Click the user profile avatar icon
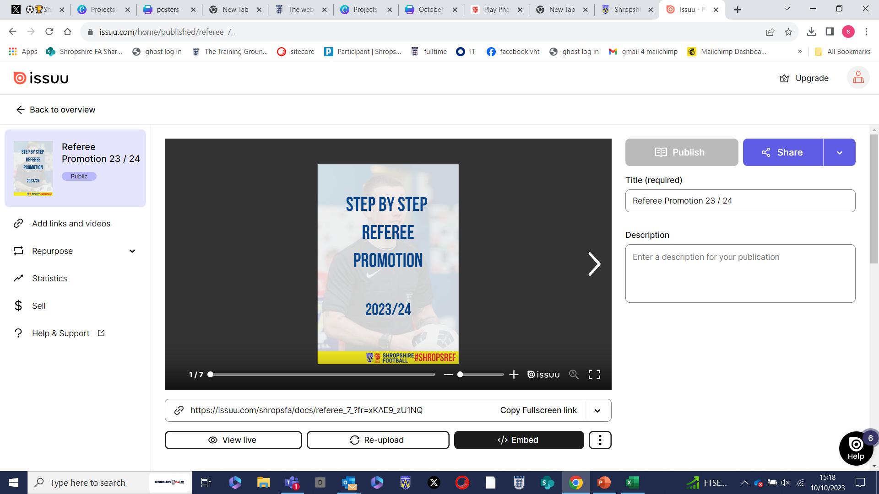This screenshot has width=879, height=494. pyautogui.click(x=858, y=78)
